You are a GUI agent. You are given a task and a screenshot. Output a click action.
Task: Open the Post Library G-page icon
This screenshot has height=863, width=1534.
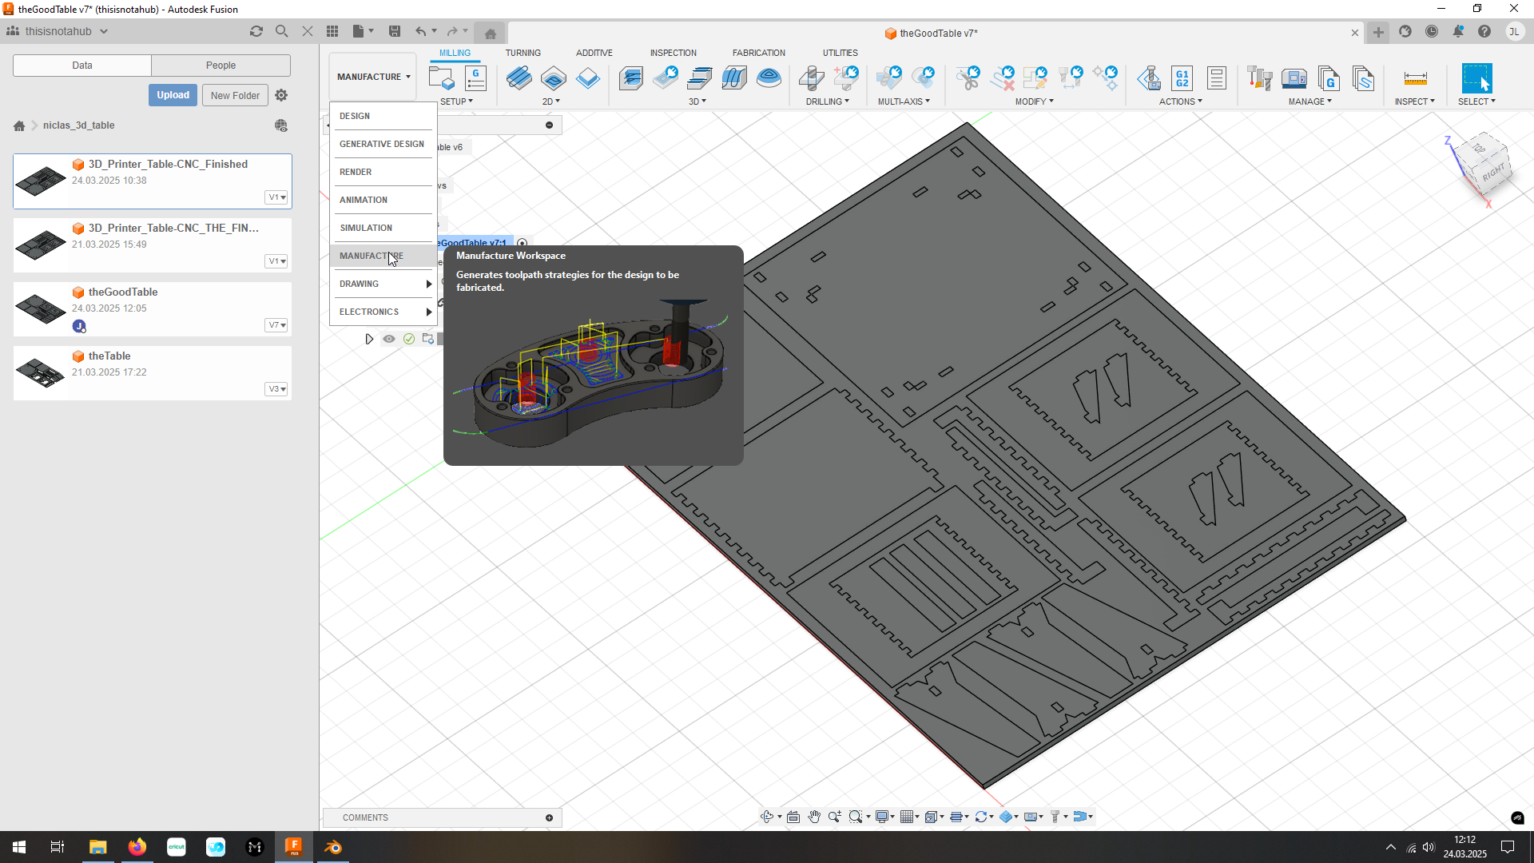point(1329,78)
